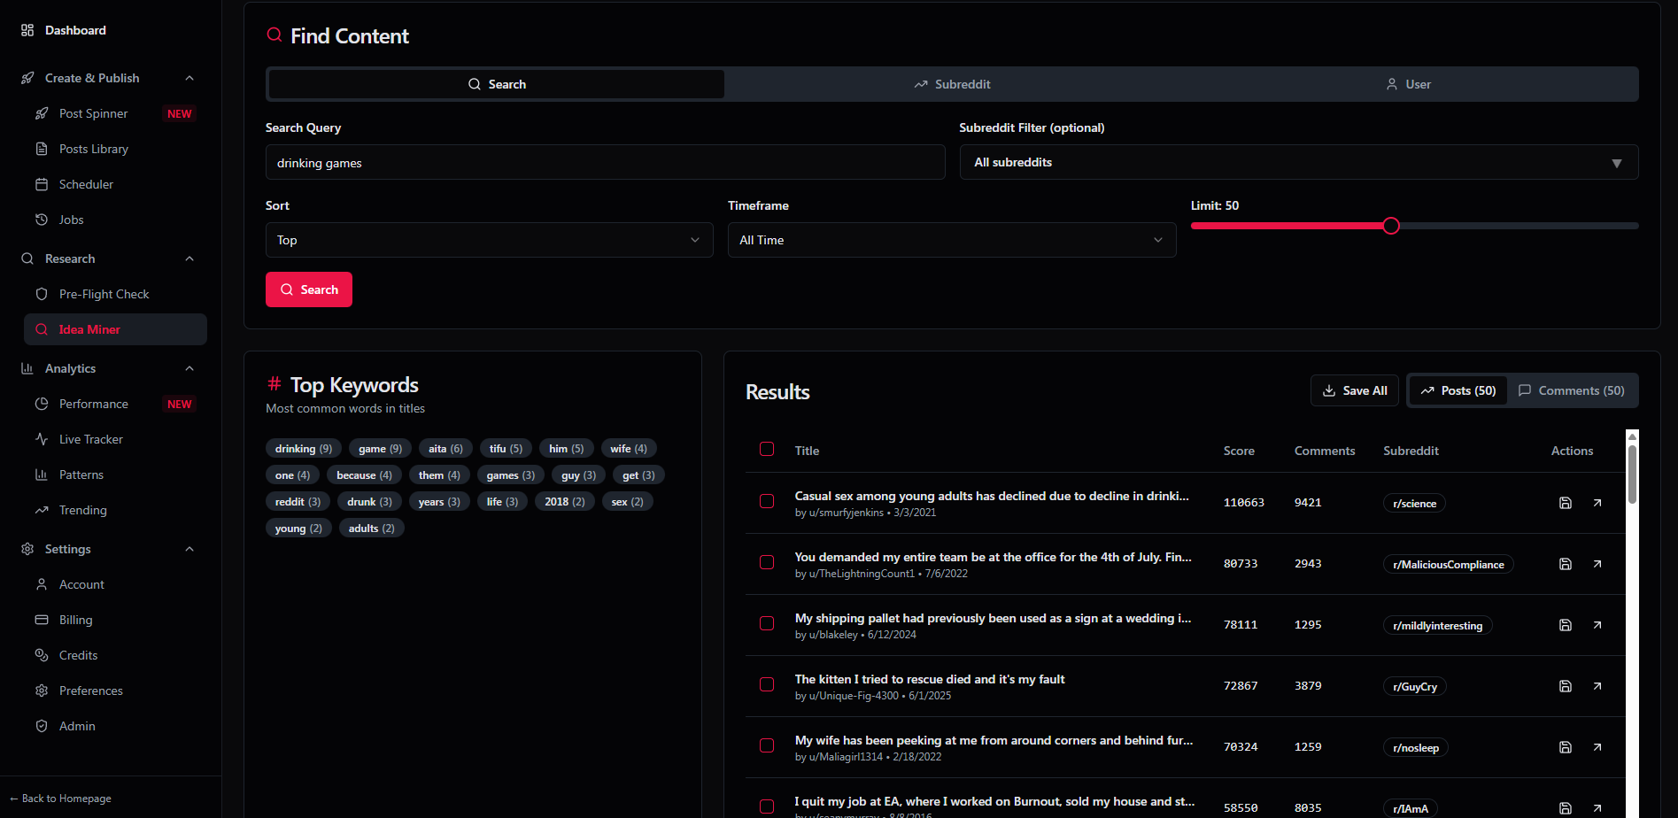Click the r/science subreddit tag
Viewport: 1678px width, 818px height.
[1414, 503]
